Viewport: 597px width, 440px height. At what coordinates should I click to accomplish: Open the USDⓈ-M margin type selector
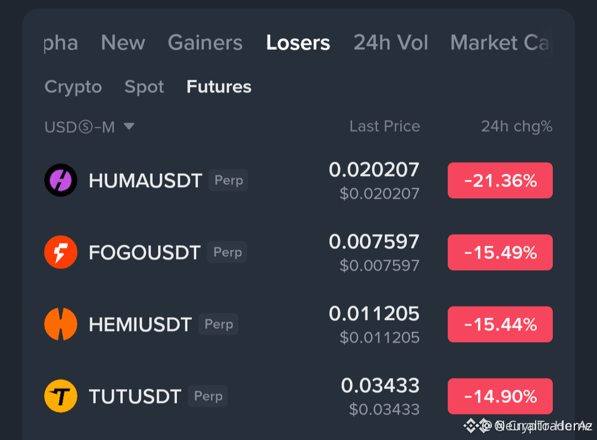90,127
